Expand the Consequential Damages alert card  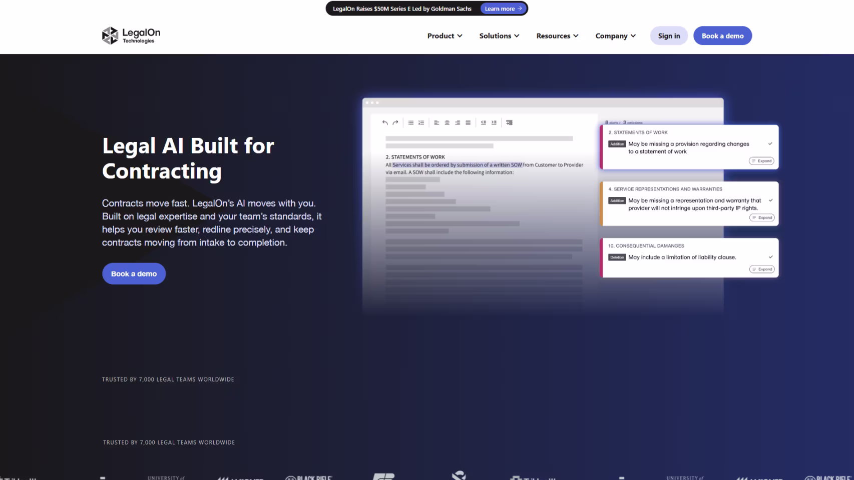coord(762,269)
